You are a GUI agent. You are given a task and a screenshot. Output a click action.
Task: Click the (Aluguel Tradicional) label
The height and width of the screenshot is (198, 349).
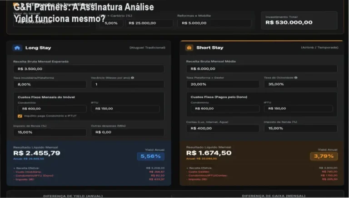[147, 48]
